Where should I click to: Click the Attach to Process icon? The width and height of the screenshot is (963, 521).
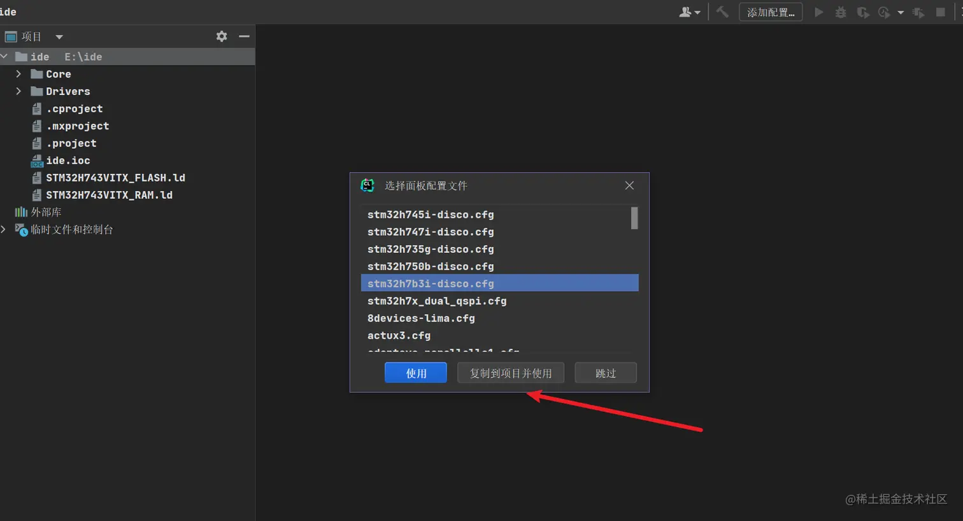click(918, 12)
